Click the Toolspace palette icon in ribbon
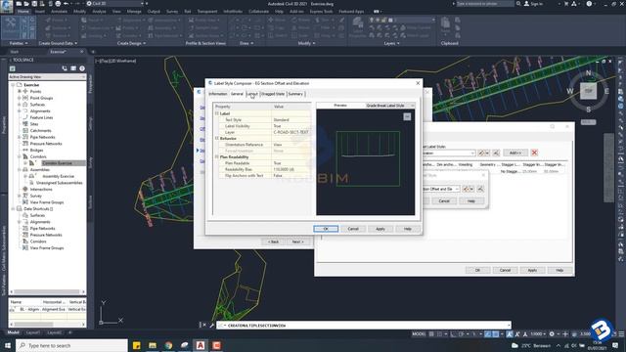626x352 pixels. coord(11,26)
